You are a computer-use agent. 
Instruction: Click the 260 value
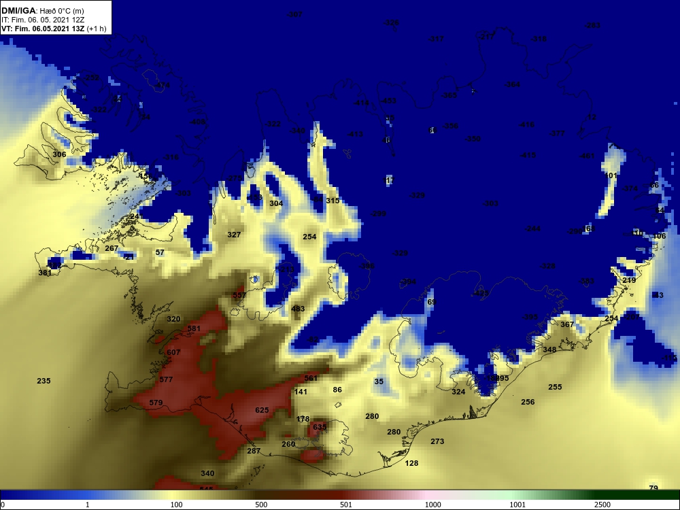coord(288,444)
